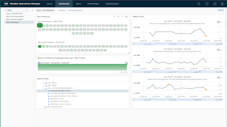Select Average Workflow Time (Yellow) metric
This screenshot has height=127, width=227.
[x=64, y=96]
